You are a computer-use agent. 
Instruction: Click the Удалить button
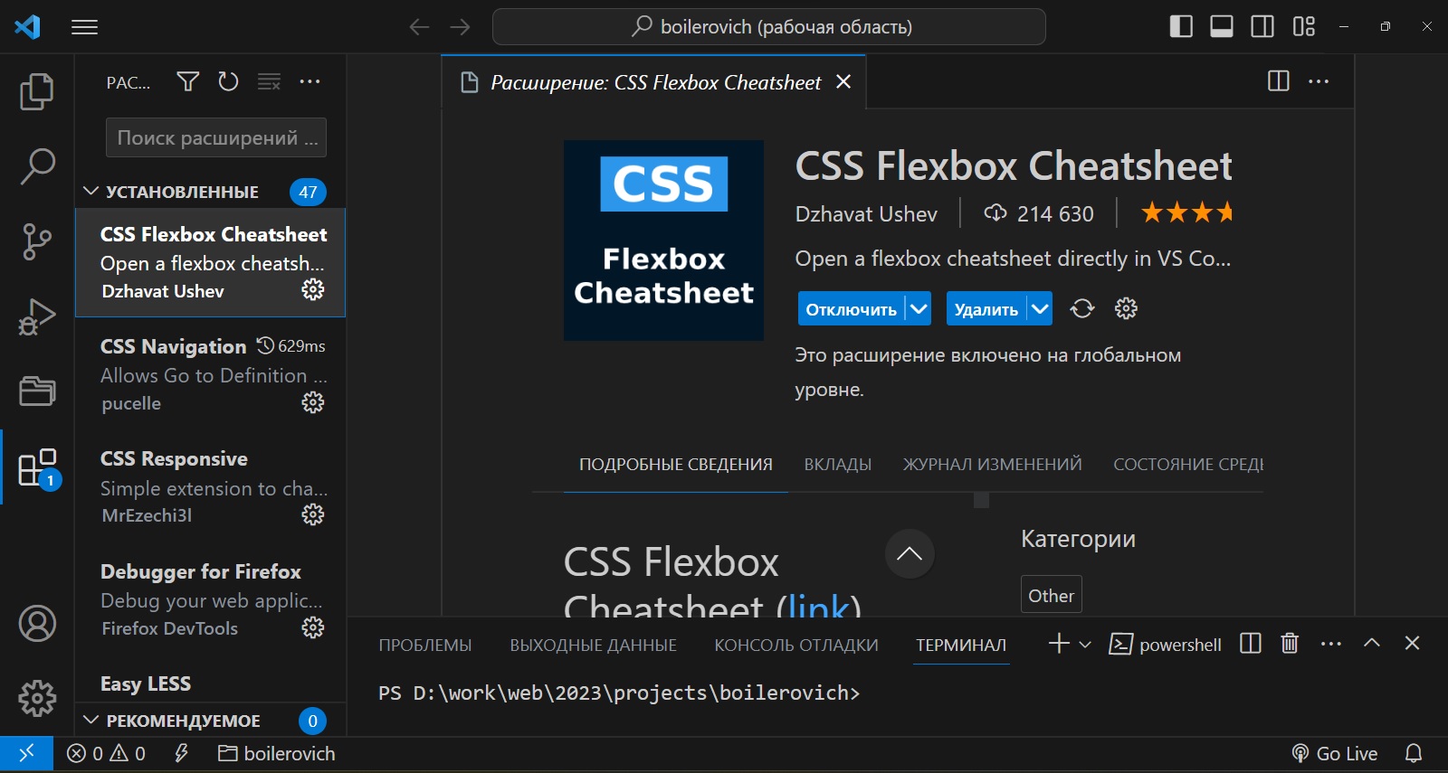click(x=986, y=309)
